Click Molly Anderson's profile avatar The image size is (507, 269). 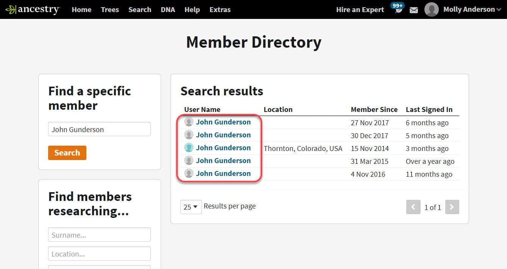[431, 9]
